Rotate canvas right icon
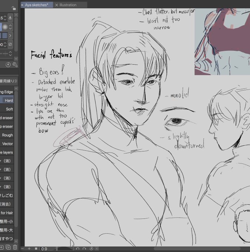The height and width of the screenshot is (252, 250). pyautogui.click(x=84, y=249)
